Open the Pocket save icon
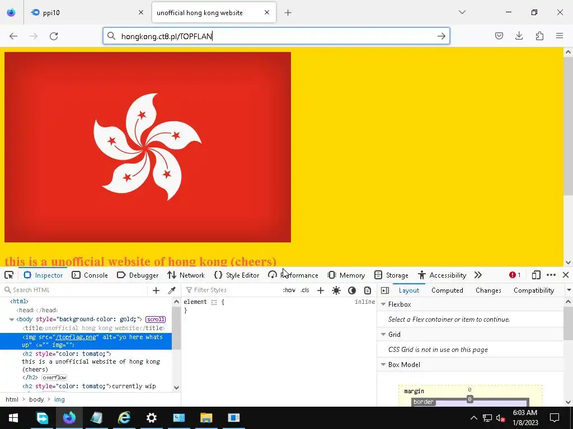Viewport: 573px width, 429px height. point(499,36)
